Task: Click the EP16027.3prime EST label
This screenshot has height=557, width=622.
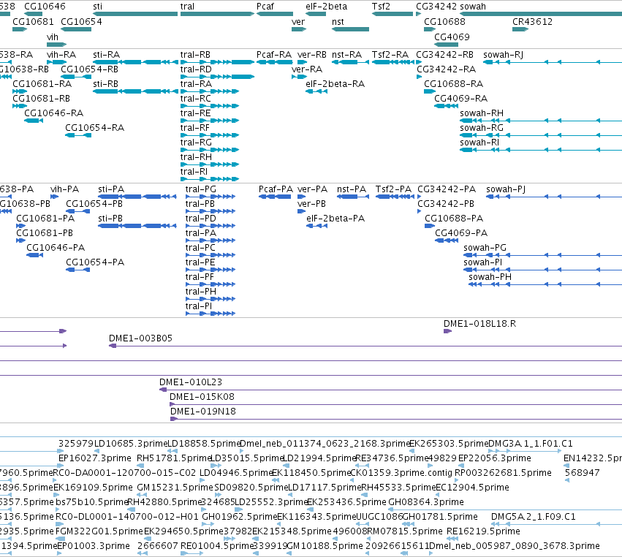Action: [x=94, y=458]
